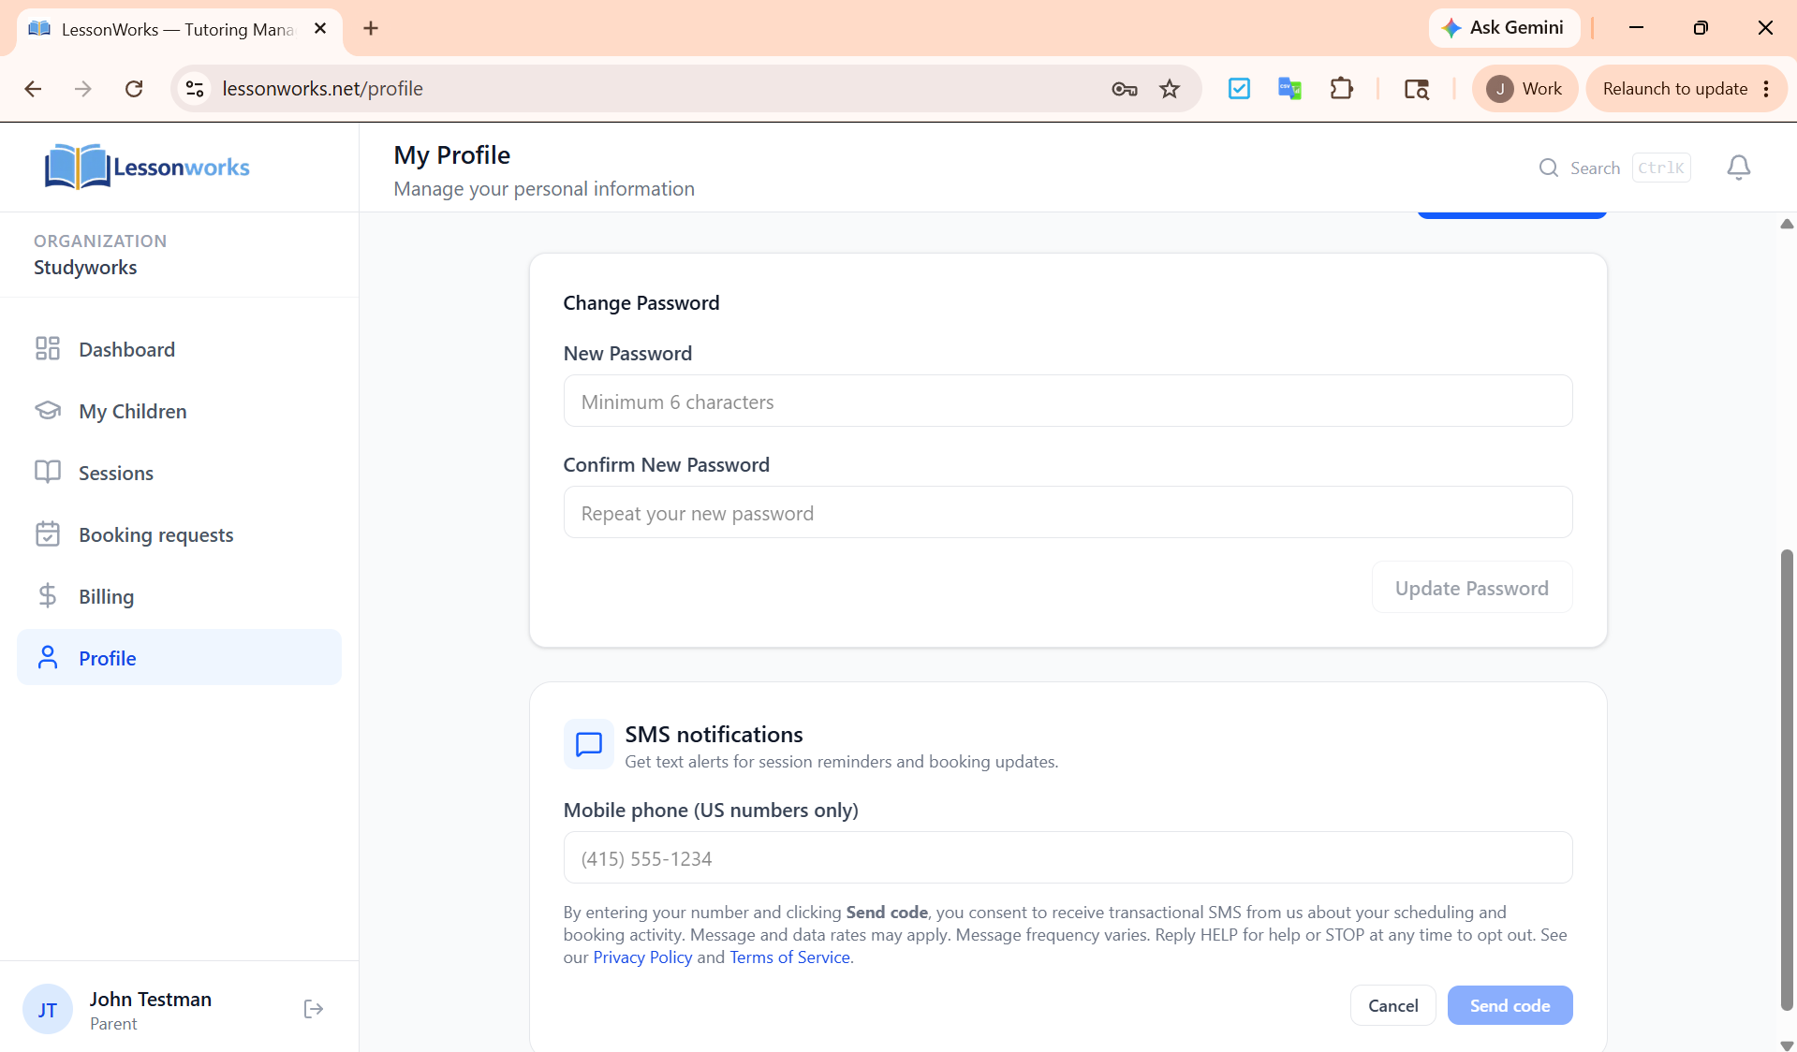Click the site information icon in the address bar
Viewport: 1797px width, 1052px height.
click(x=195, y=89)
